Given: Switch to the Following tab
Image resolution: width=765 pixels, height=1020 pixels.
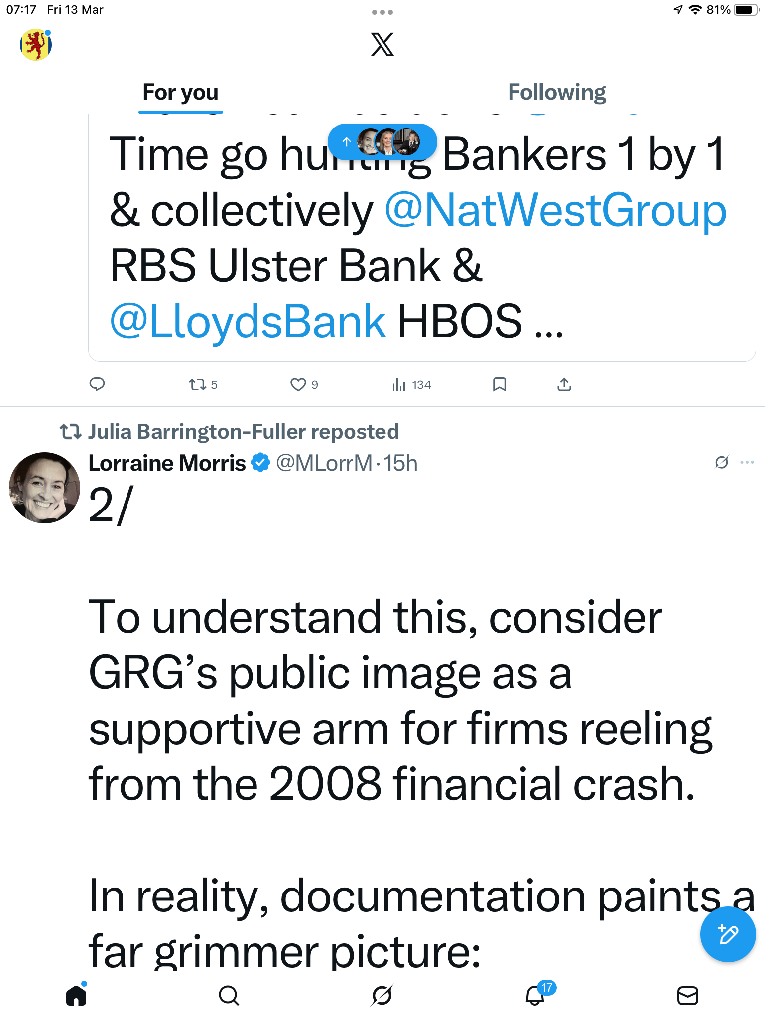Looking at the screenshot, I should coord(556,93).
